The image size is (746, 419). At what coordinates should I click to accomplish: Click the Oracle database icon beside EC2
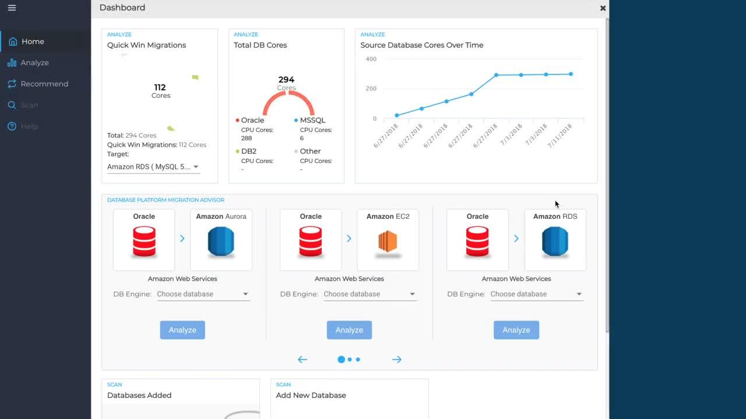(x=311, y=242)
